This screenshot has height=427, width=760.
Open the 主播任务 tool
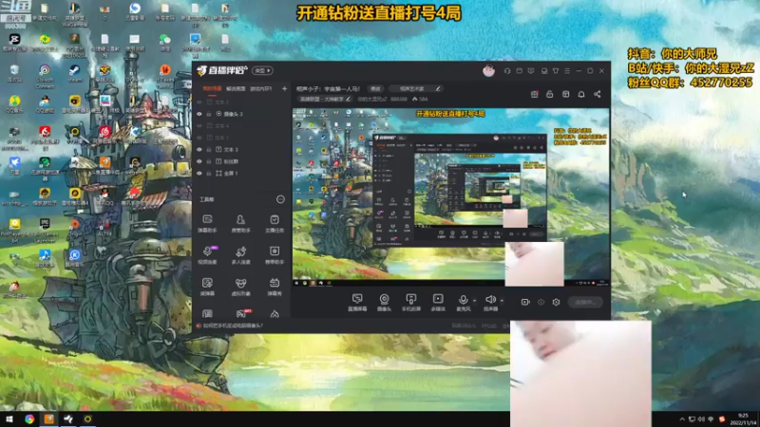coord(275,224)
